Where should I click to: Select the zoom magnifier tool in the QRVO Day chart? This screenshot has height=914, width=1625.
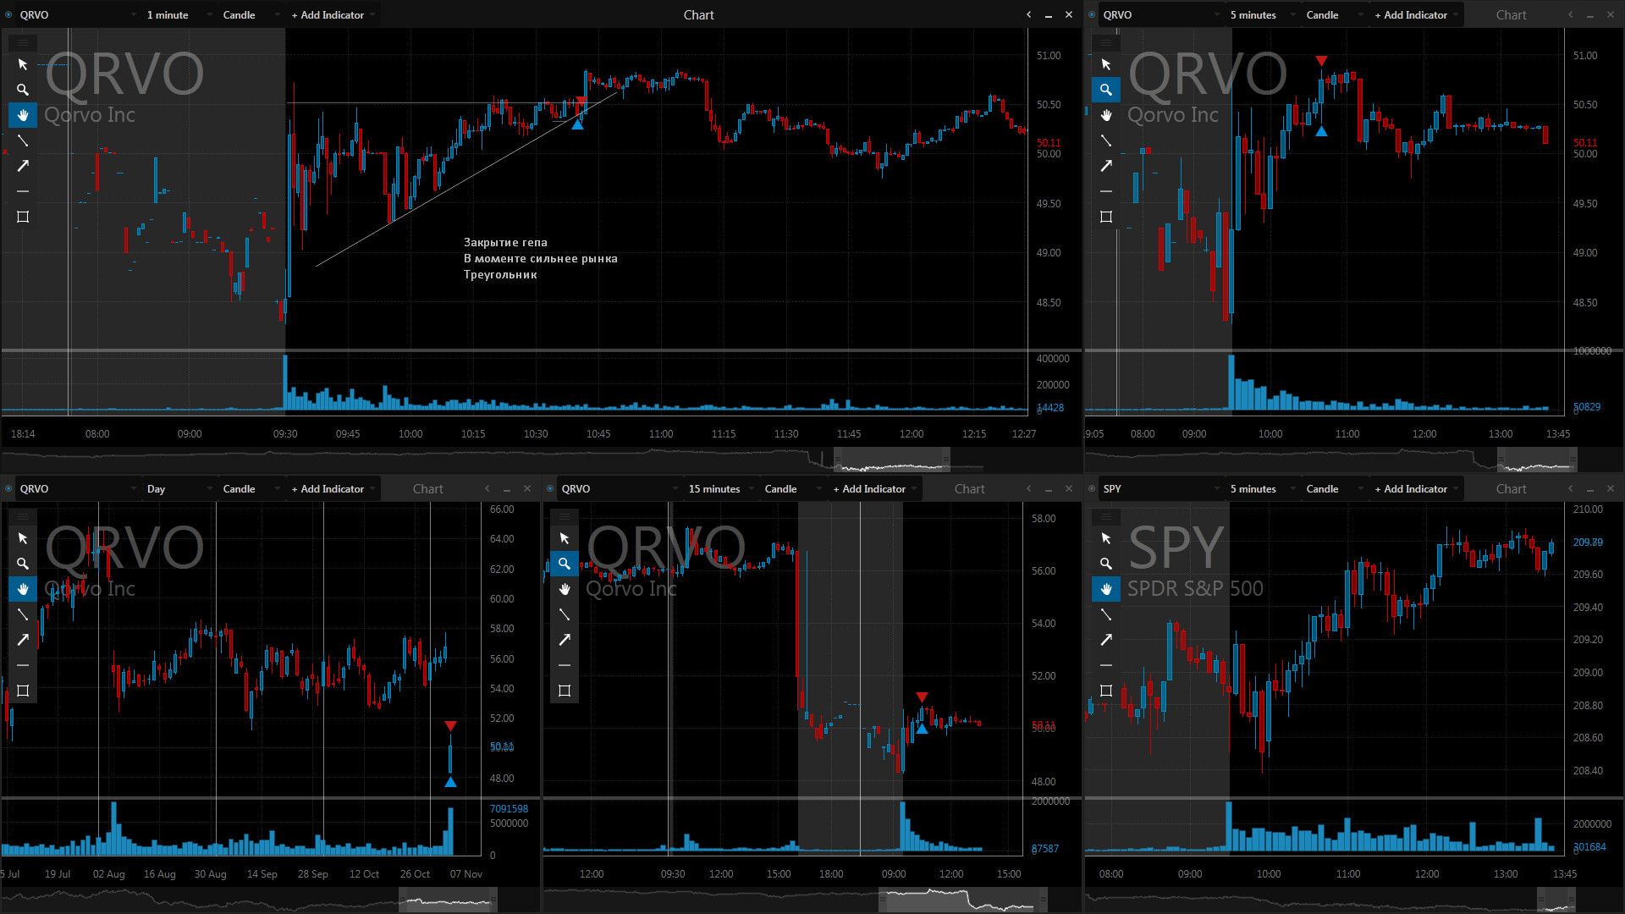[x=23, y=564]
